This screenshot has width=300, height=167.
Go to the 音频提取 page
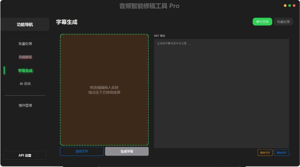(x=25, y=57)
